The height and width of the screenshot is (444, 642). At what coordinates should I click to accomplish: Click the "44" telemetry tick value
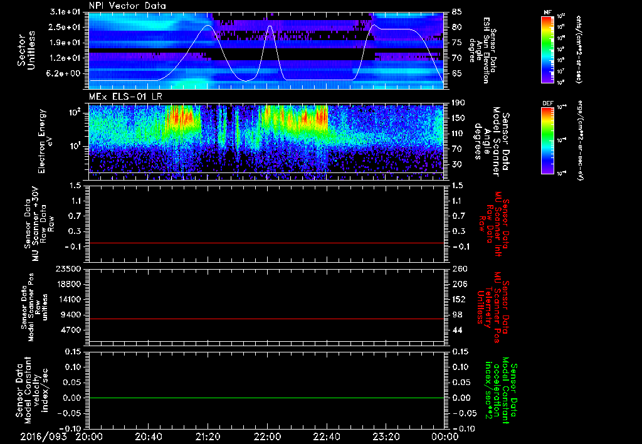click(457, 330)
